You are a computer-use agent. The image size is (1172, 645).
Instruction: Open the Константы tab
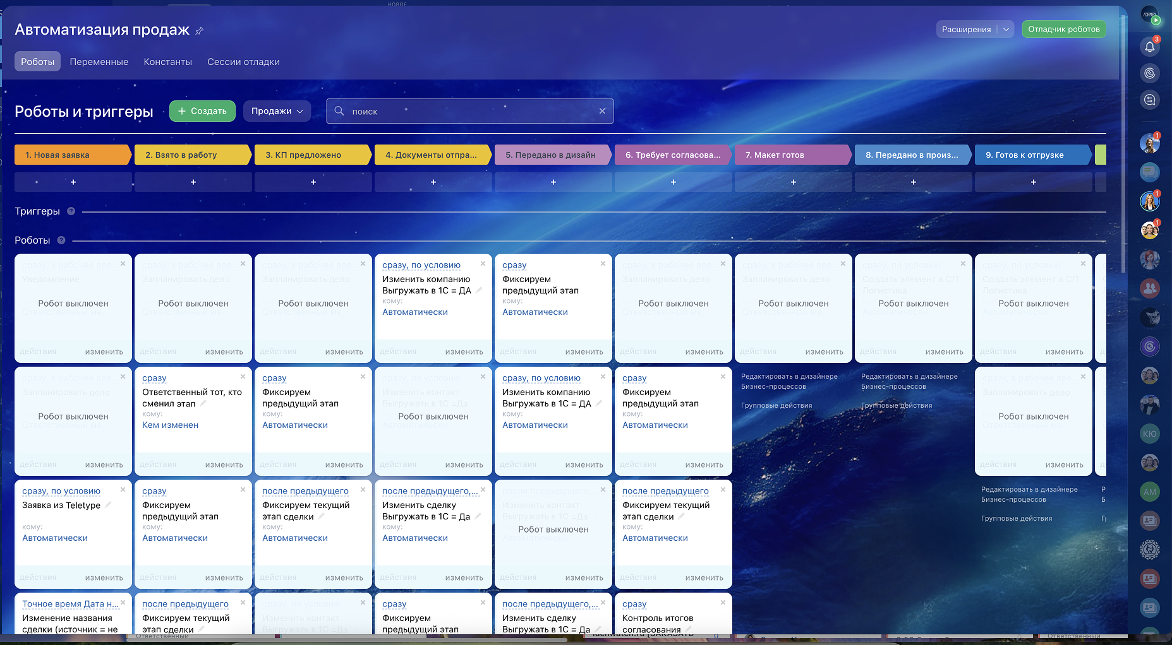coord(168,62)
